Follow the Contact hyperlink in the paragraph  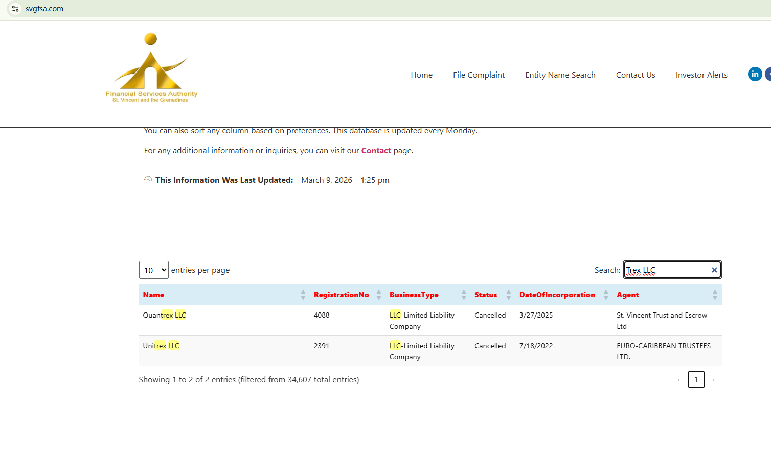(x=376, y=151)
